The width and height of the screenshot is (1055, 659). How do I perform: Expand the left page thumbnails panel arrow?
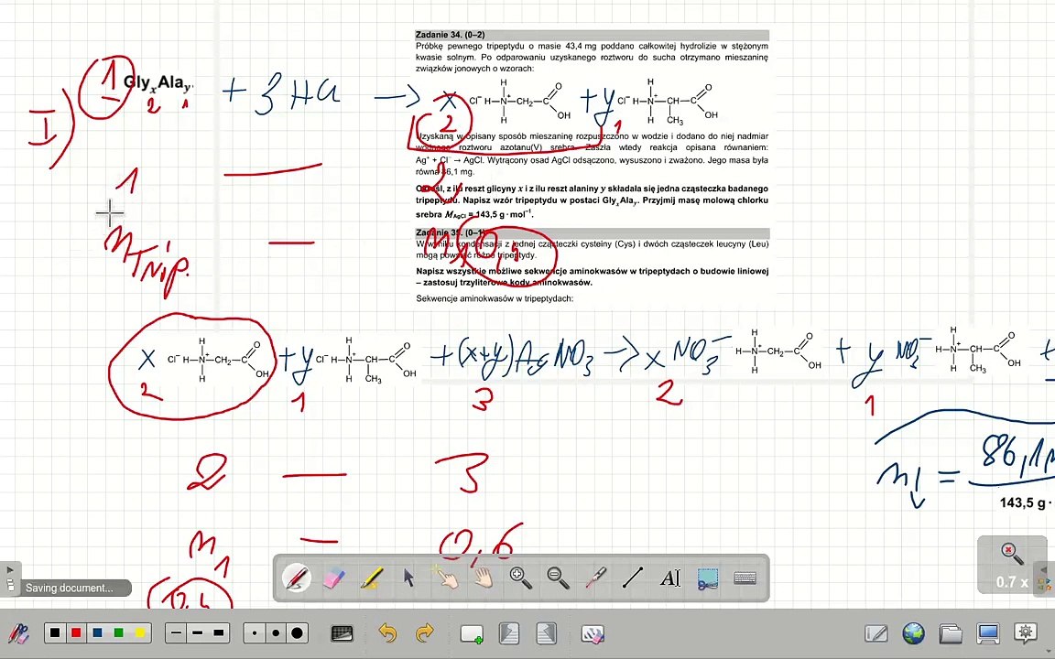point(9,578)
